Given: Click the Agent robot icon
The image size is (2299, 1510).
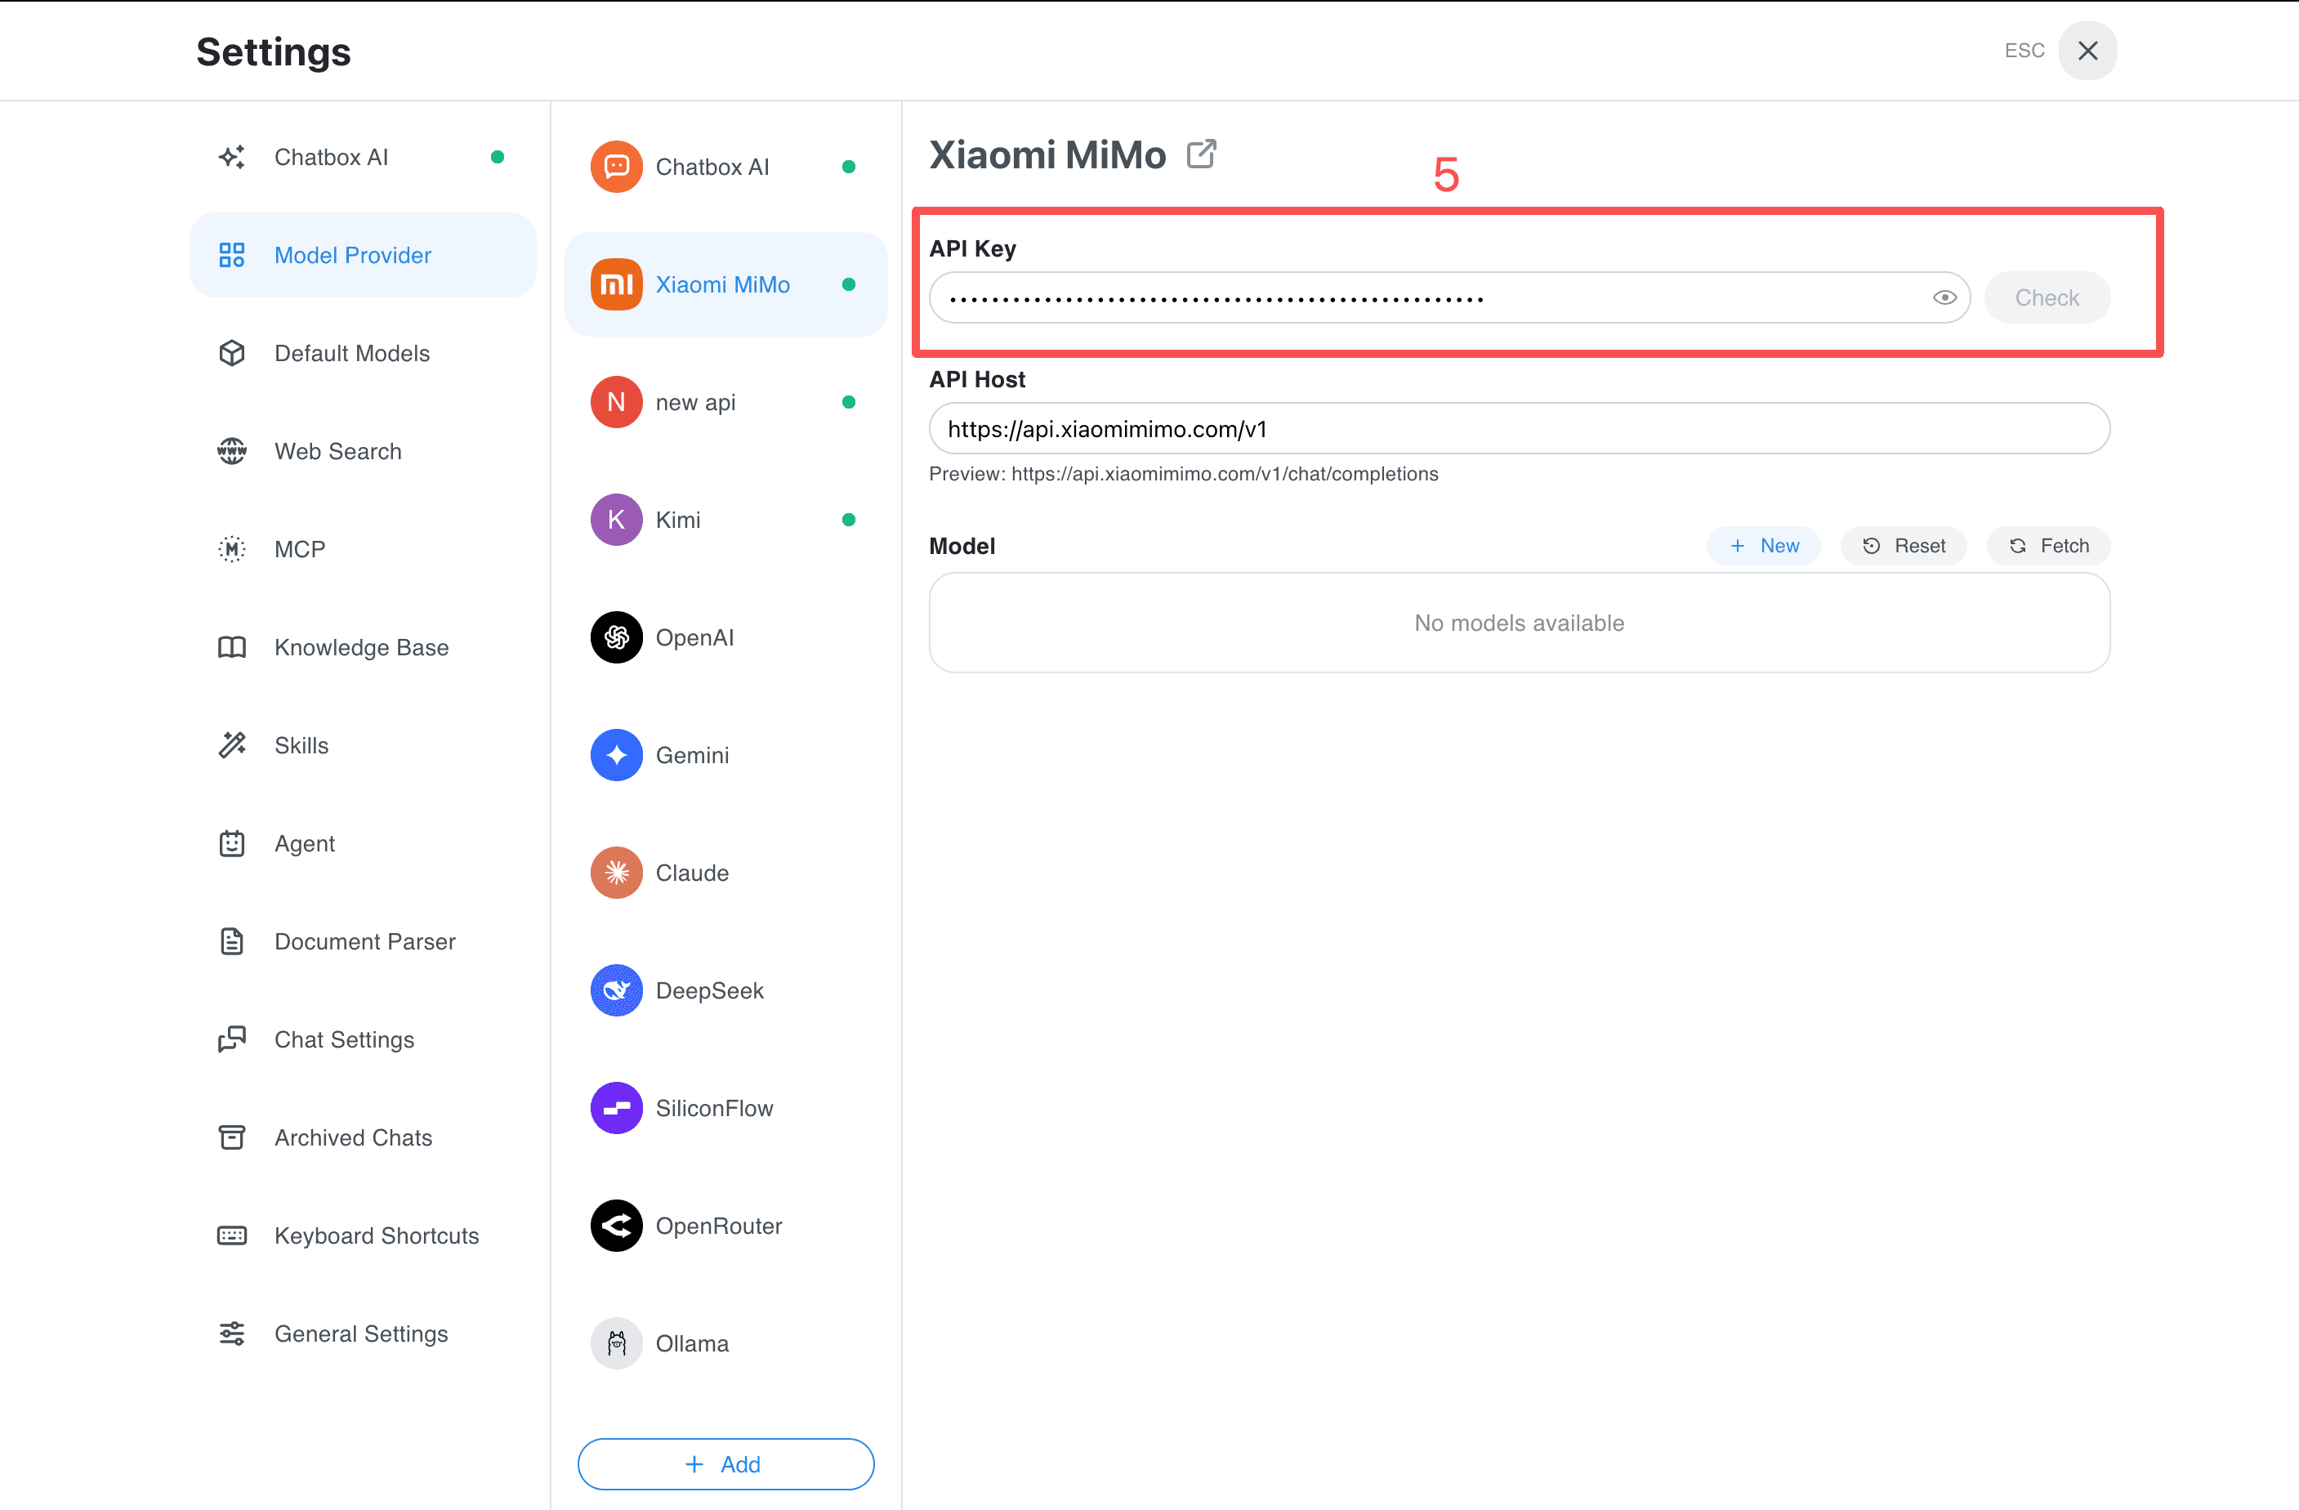Looking at the screenshot, I should click(x=232, y=843).
